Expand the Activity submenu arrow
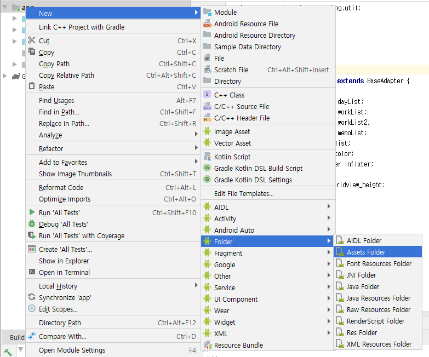Image resolution: width=429 pixels, height=357 pixels. point(329,217)
